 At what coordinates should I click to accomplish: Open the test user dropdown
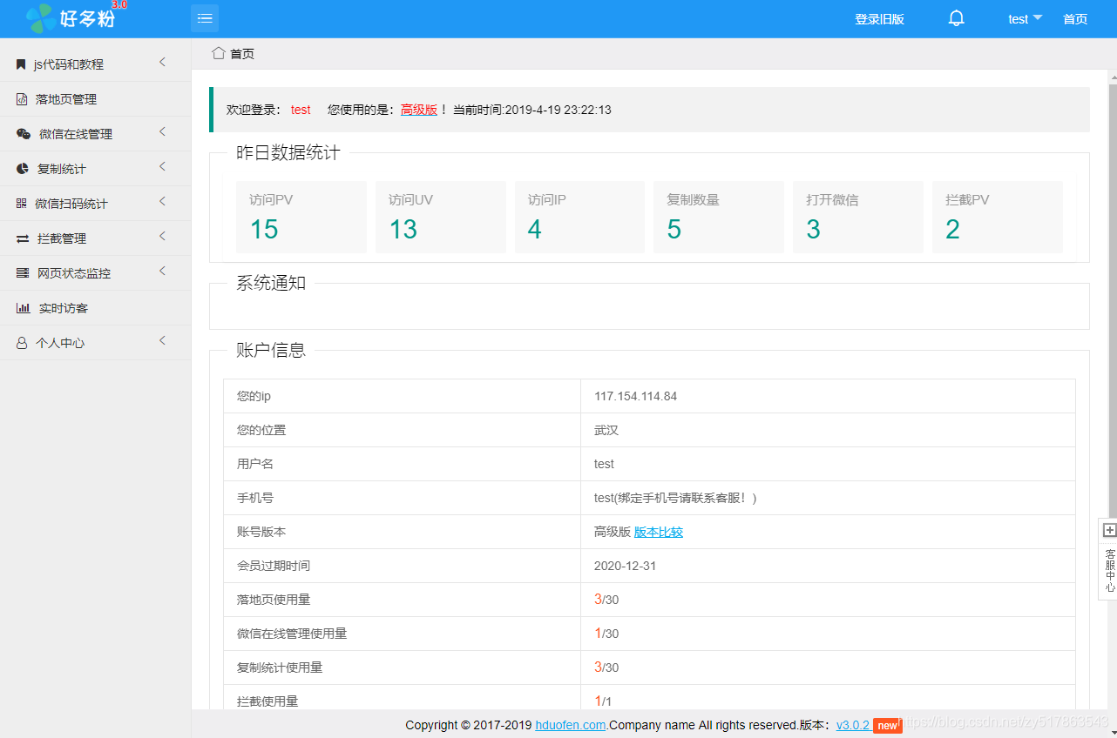pos(1026,19)
